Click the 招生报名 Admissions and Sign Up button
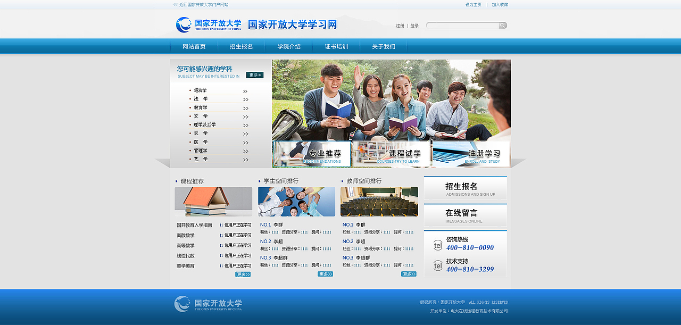Viewport: 681px width, 325px height. click(x=466, y=188)
